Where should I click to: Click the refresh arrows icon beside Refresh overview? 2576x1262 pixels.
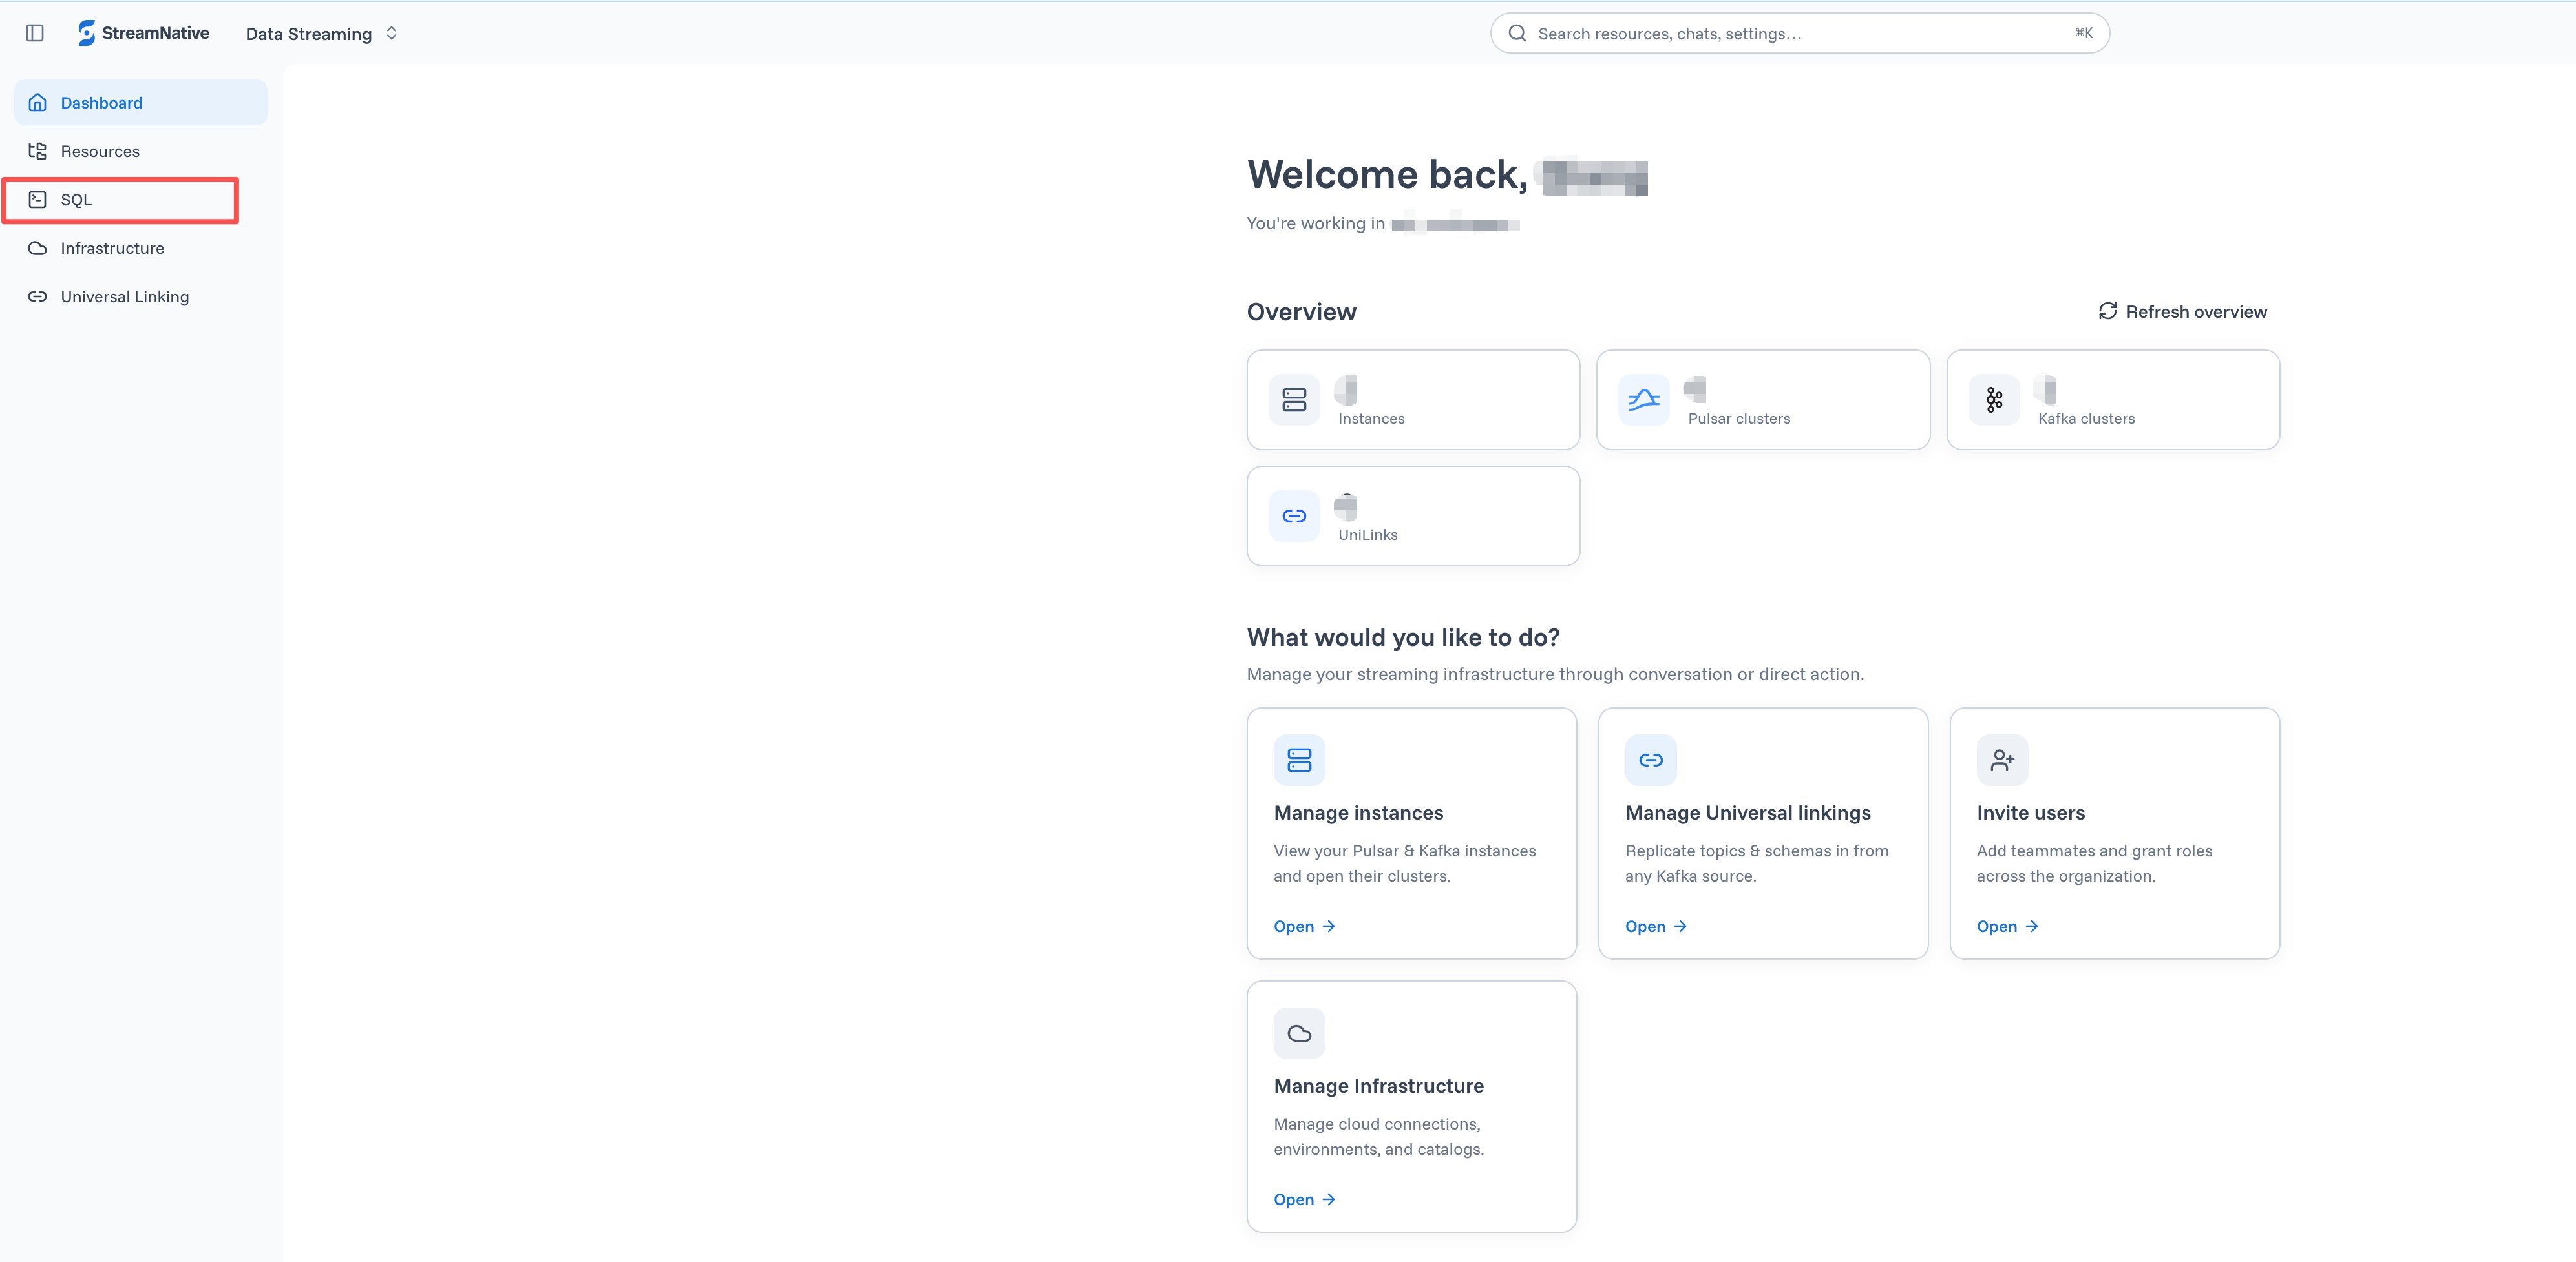(2108, 311)
